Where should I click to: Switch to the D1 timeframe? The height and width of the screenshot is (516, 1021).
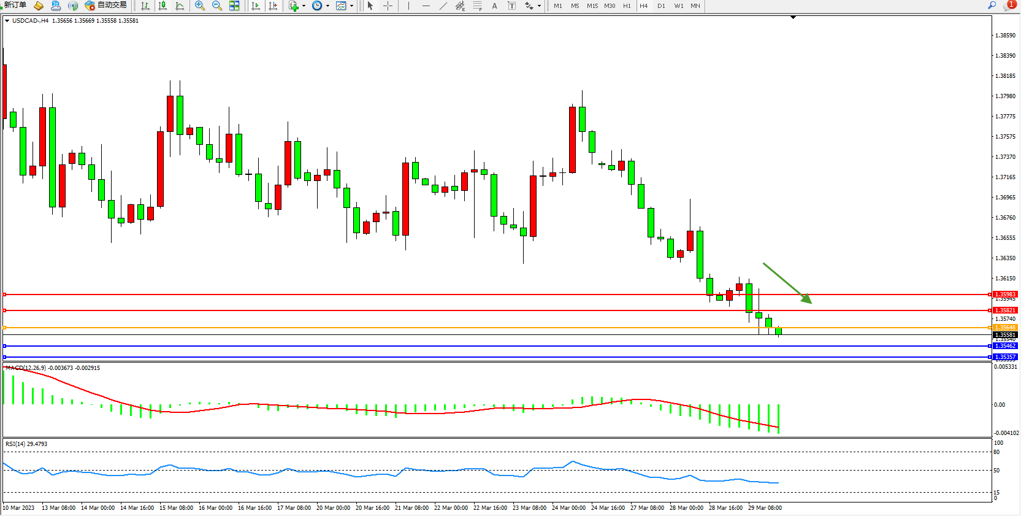661,6
